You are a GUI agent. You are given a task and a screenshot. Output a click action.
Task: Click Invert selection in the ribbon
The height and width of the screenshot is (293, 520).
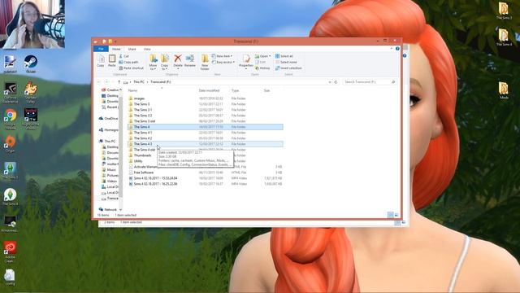pyautogui.click(x=288, y=68)
